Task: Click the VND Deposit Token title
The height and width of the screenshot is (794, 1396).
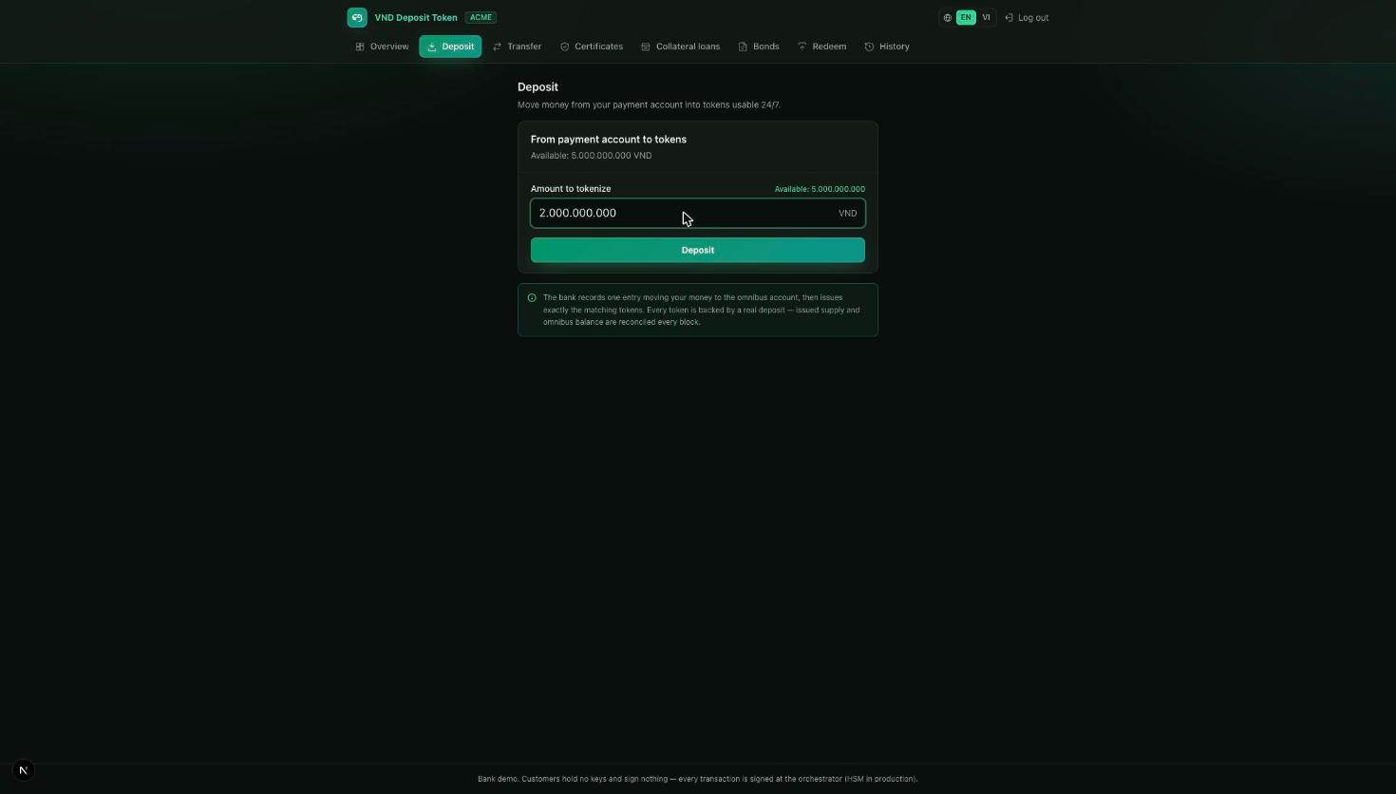Action: click(x=416, y=18)
